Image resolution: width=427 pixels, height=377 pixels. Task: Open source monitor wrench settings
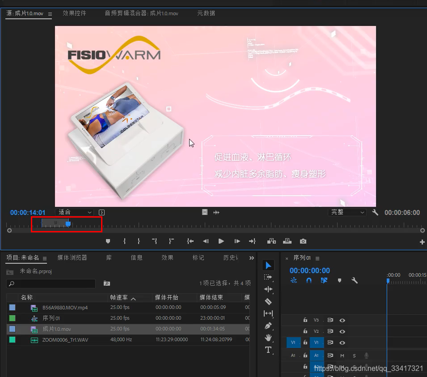point(375,212)
